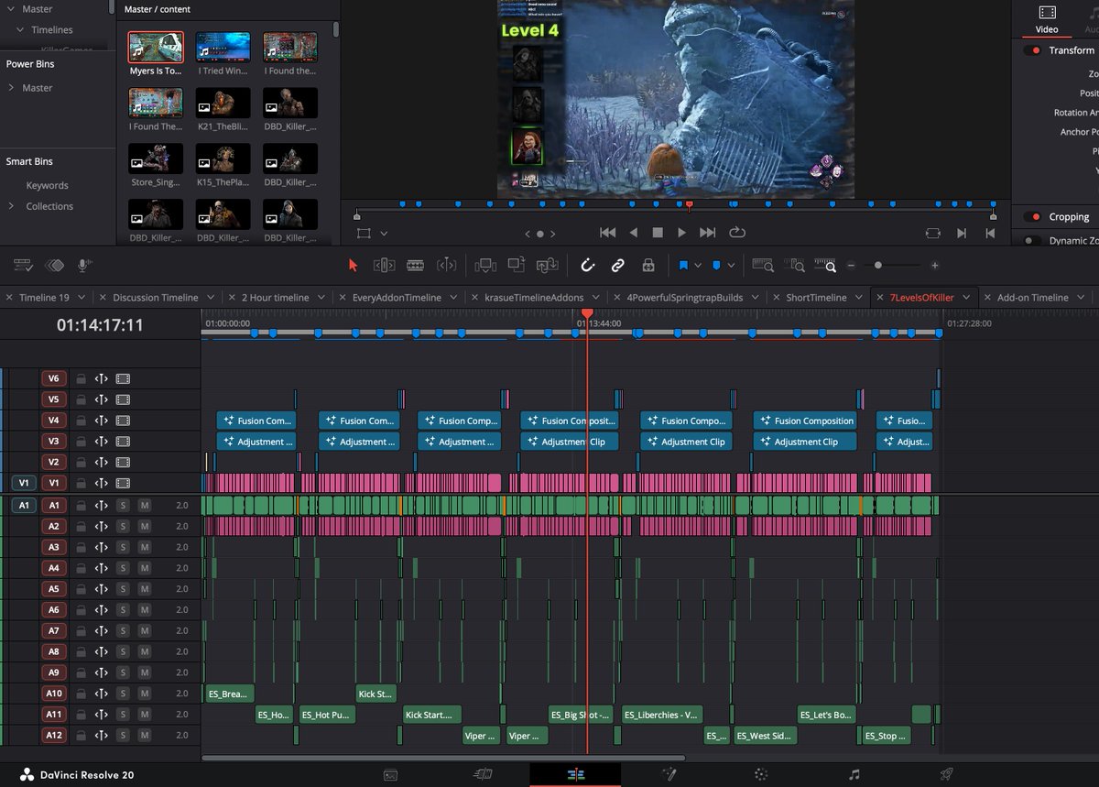The width and height of the screenshot is (1099, 787).
Task: Open the Timeline View Options icon
Action: coord(24,266)
